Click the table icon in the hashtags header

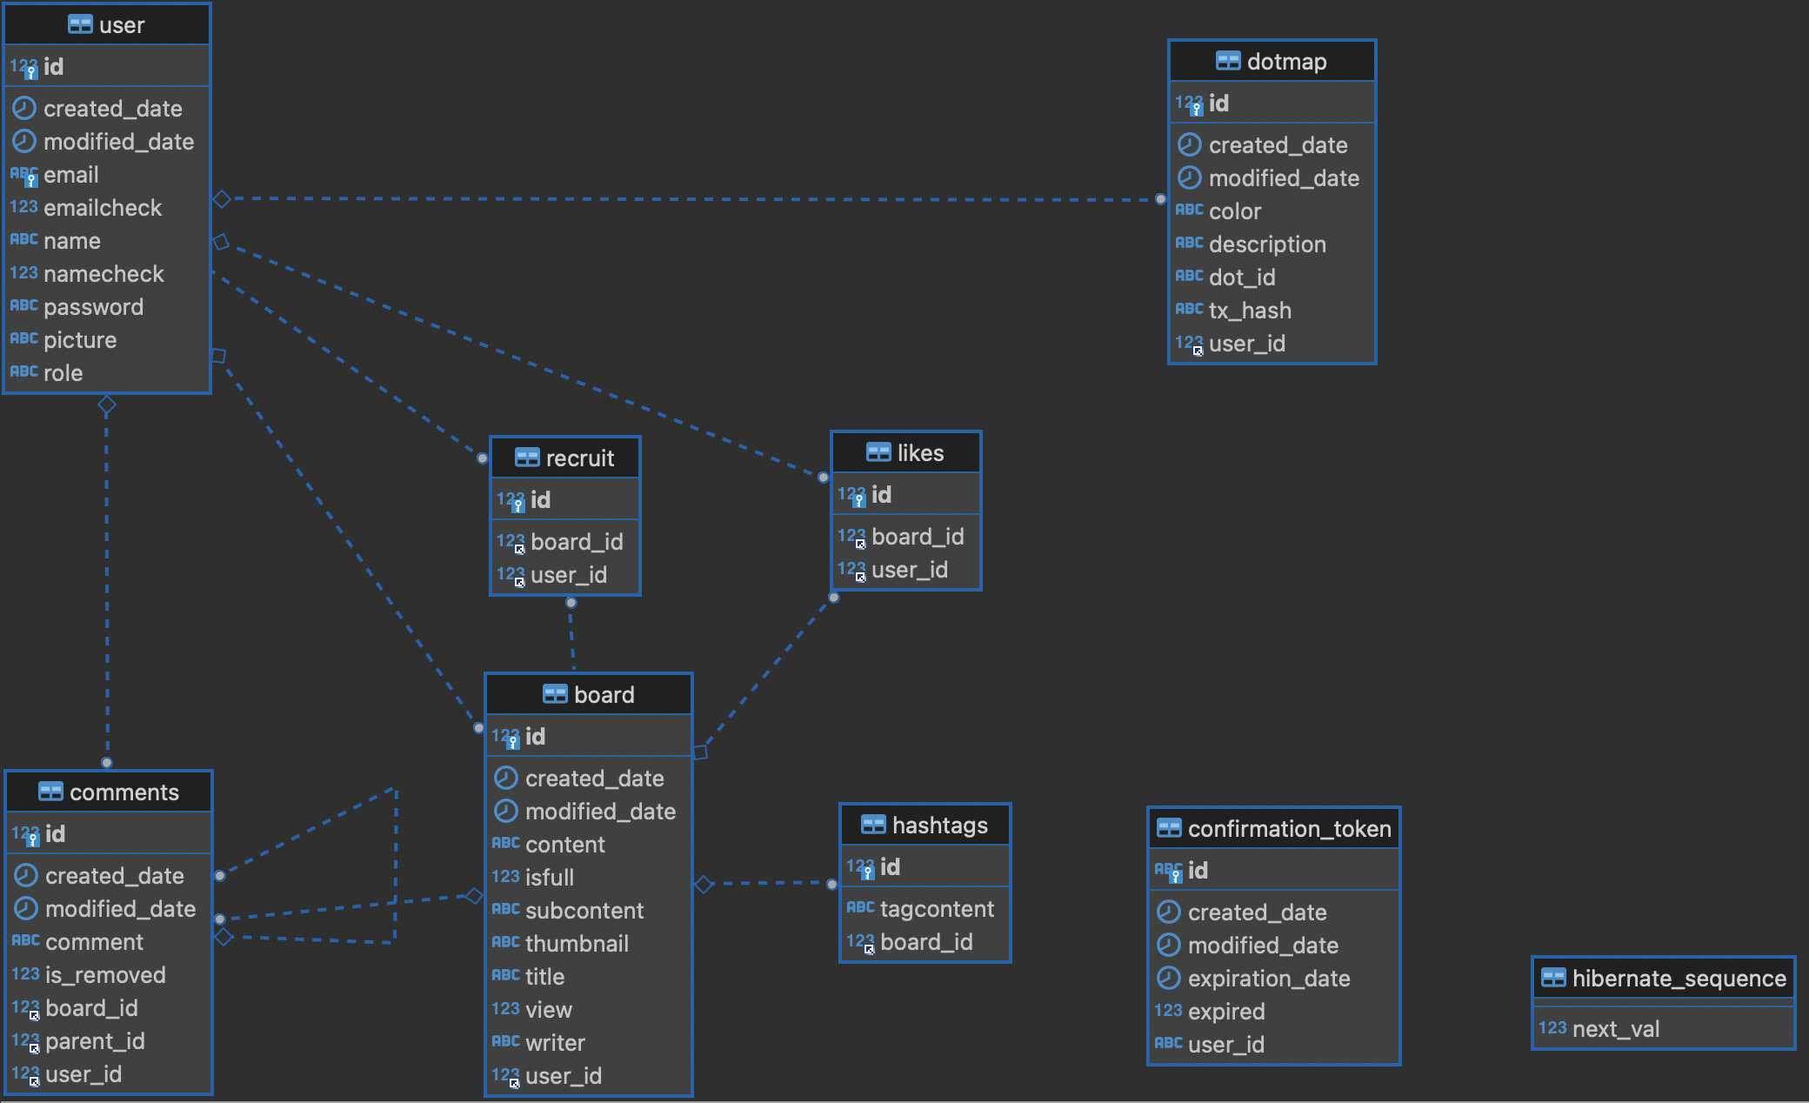873,824
